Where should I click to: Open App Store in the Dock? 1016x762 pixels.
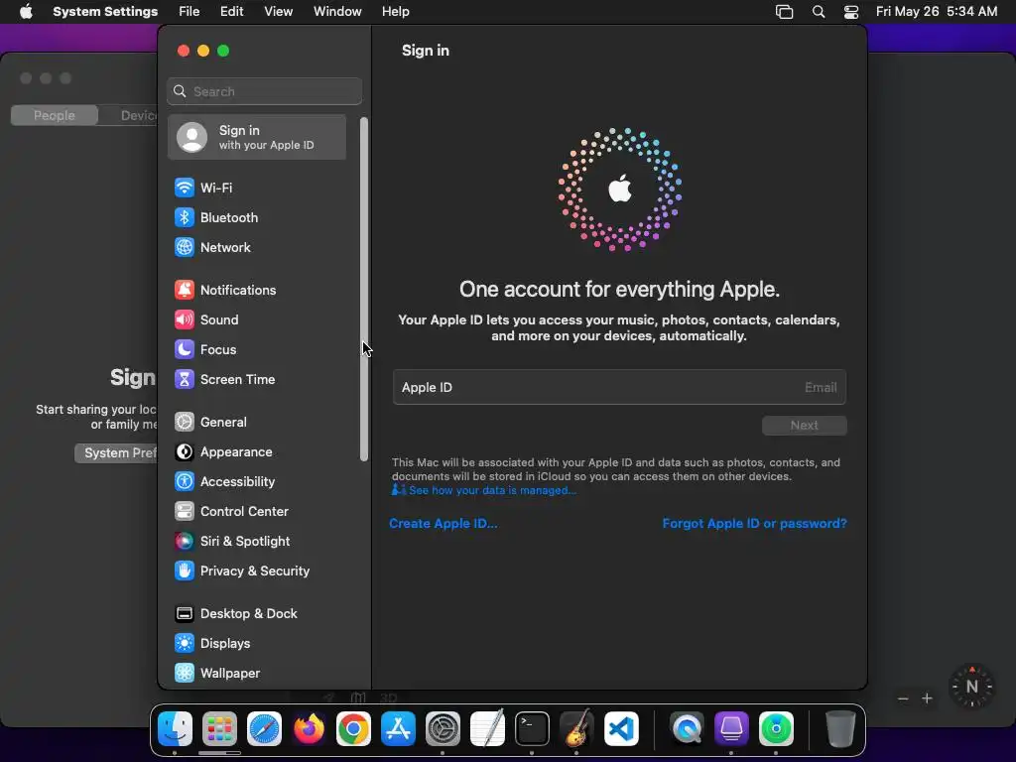398,729
